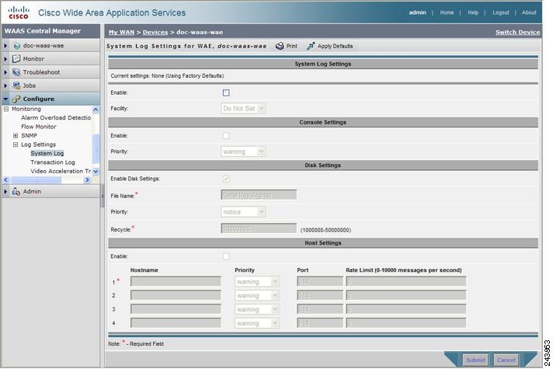Click the Configure menu icon
The width and height of the screenshot is (553, 369).
point(16,99)
